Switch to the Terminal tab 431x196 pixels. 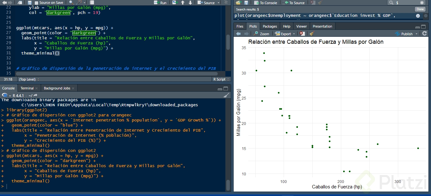coord(27,88)
